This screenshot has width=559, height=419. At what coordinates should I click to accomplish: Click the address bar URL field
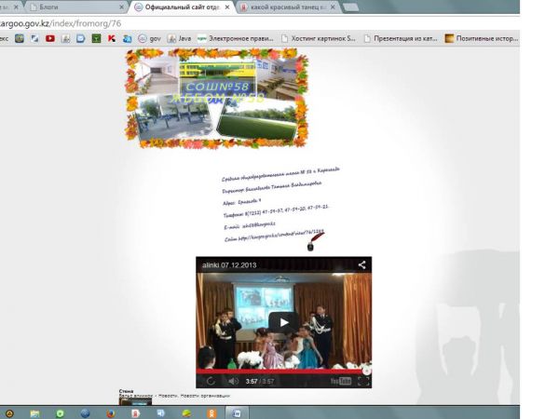[140, 22]
